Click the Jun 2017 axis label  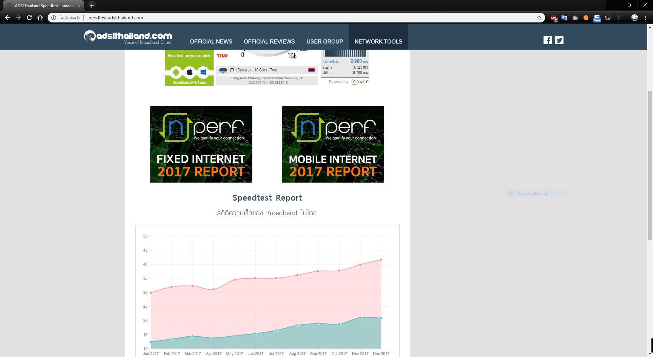(x=255, y=354)
